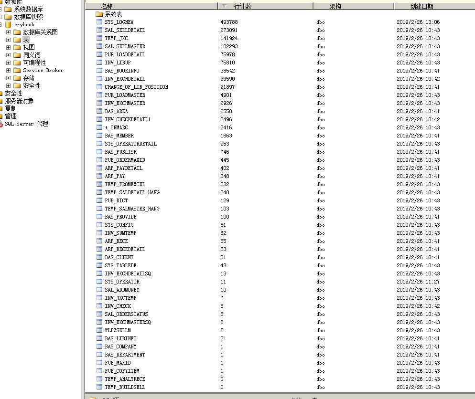Click the table icon beside PUR_LOADMASTER
Viewport: 475px width, 399px height.
(x=99, y=95)
